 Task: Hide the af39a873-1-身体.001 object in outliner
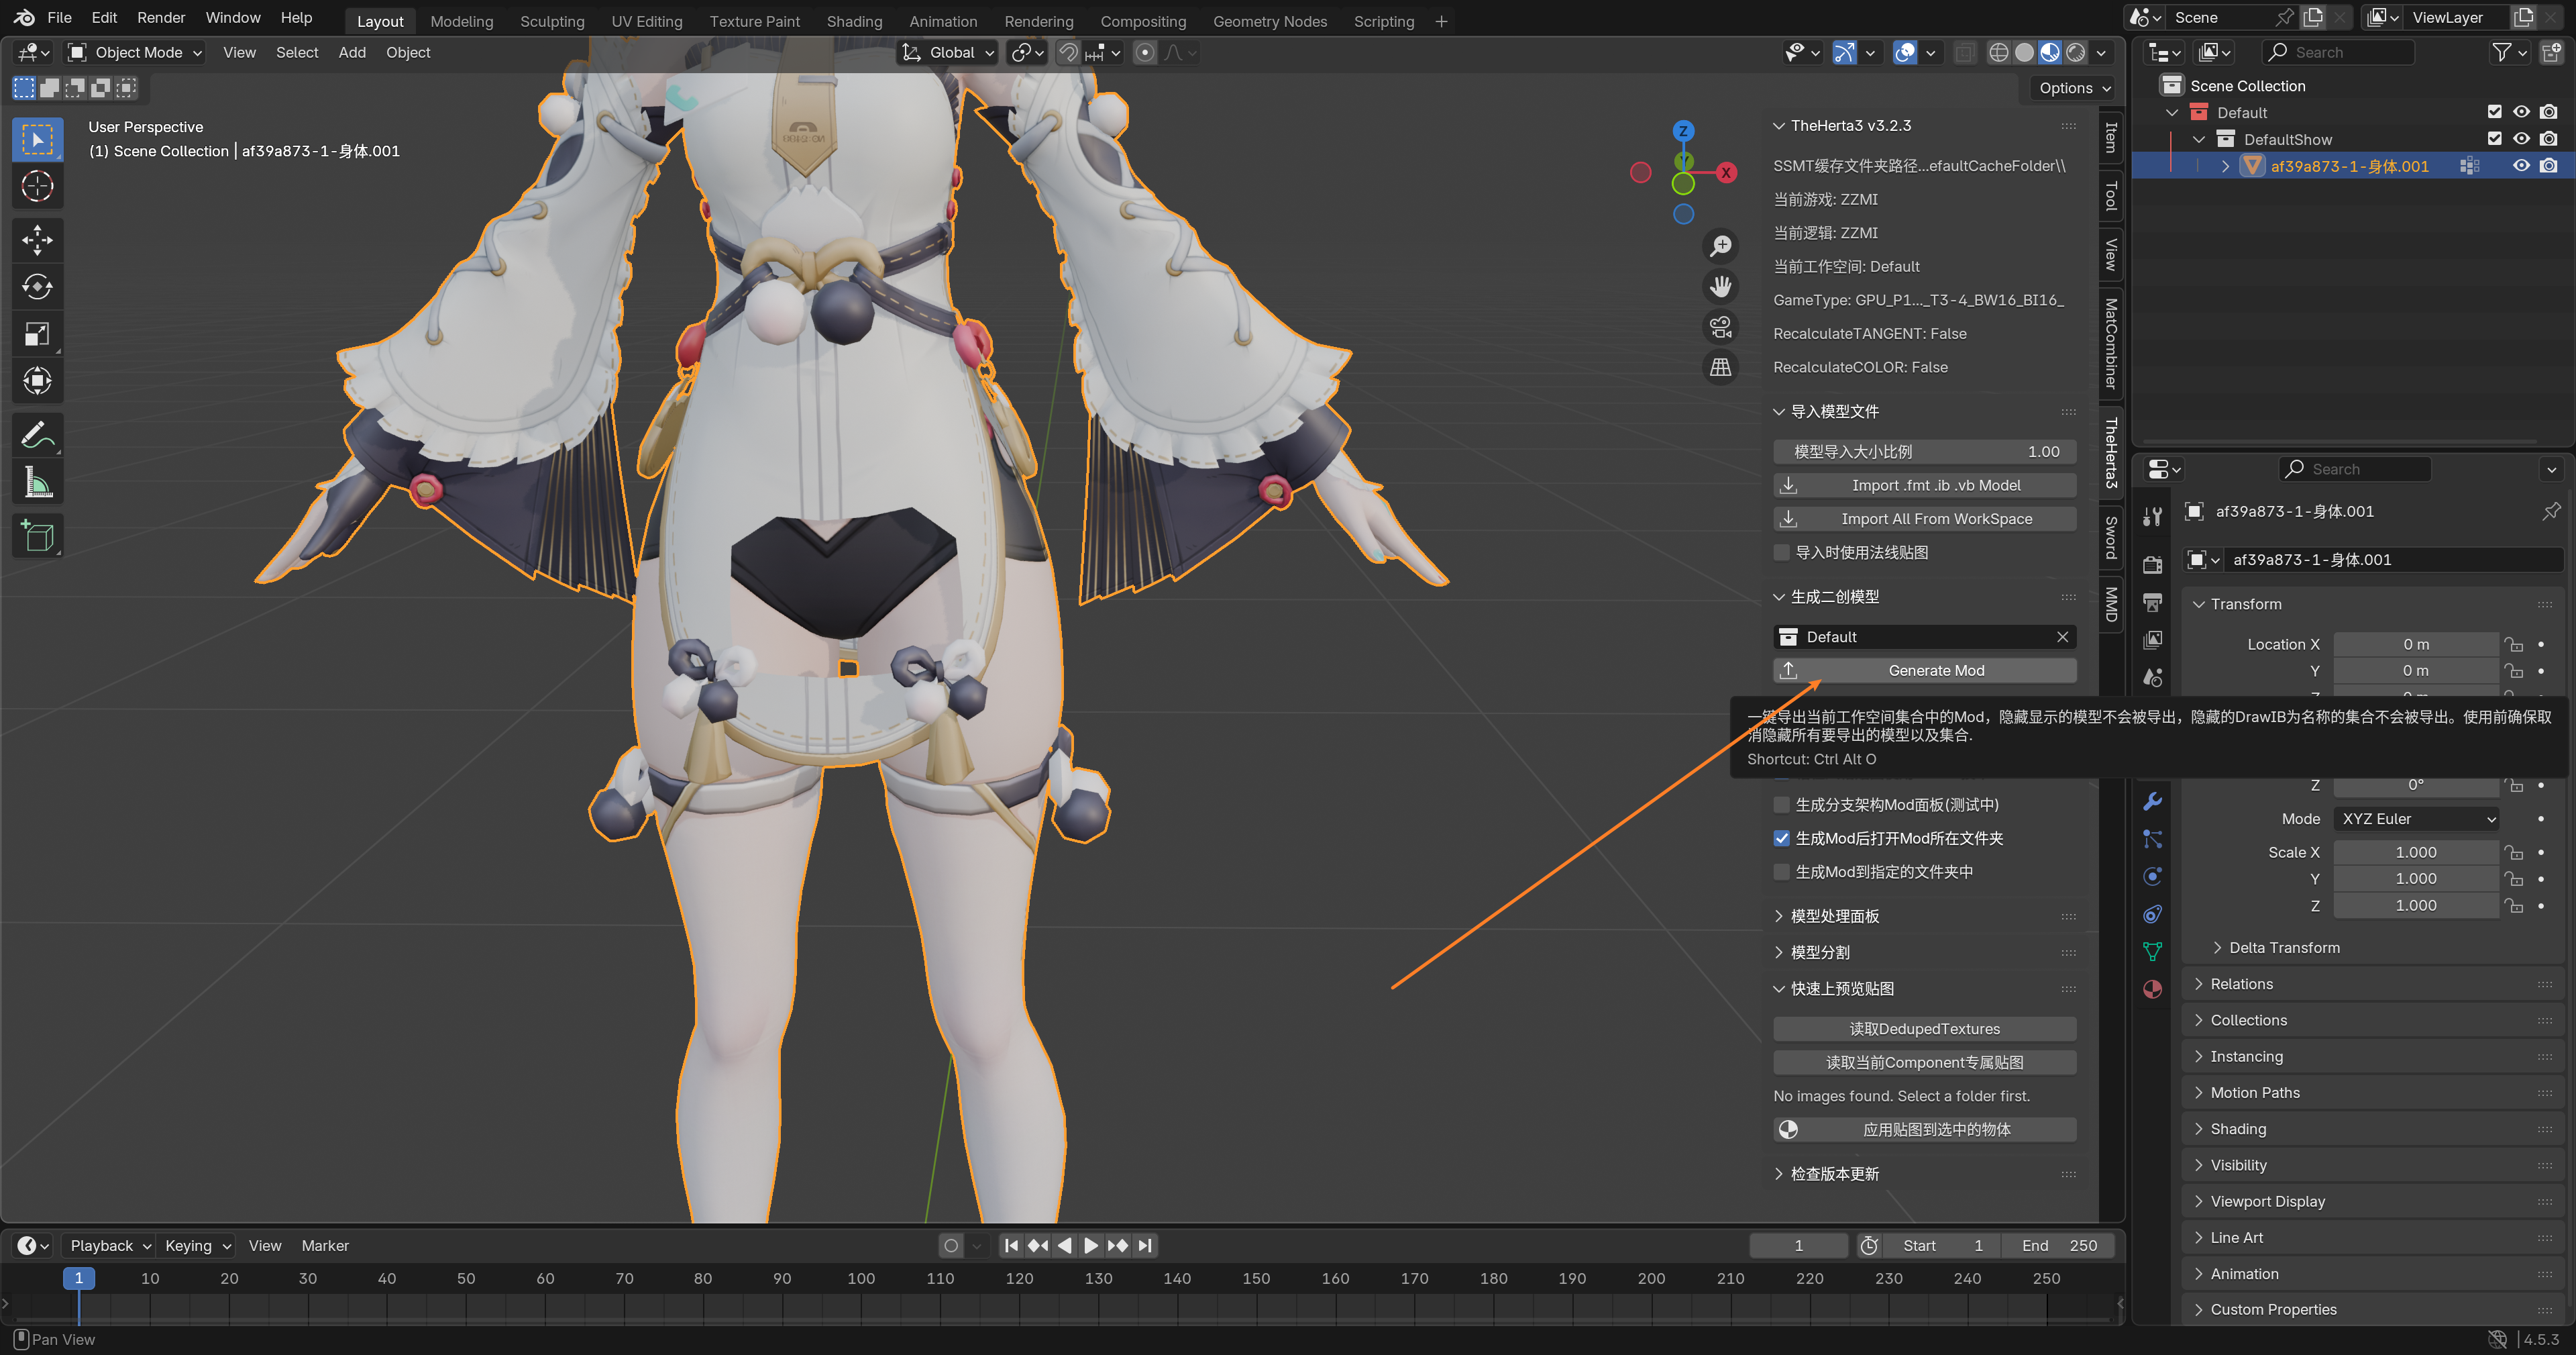(2521, 166)
